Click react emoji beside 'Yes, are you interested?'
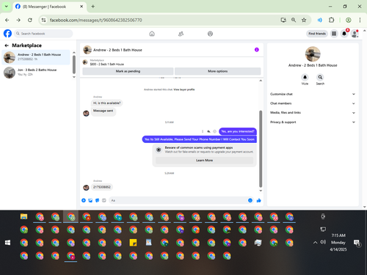The height and width of the screenshot is (275, 367). click(214, 131)
